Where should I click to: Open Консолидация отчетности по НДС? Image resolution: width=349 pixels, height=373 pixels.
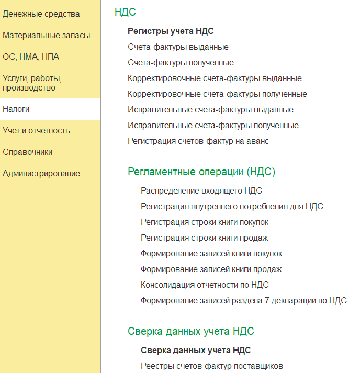point(205,285)
